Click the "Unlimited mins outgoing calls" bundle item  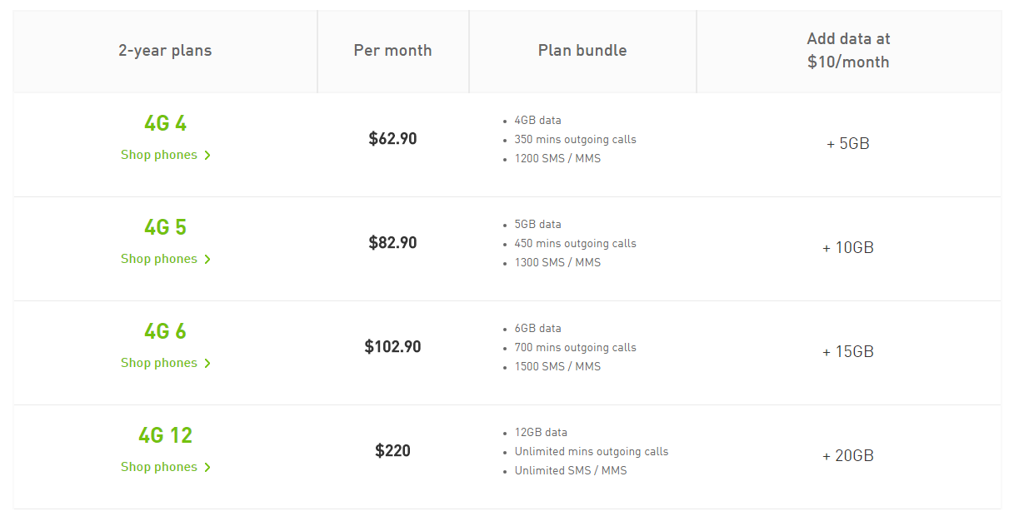tap(591, 452)
